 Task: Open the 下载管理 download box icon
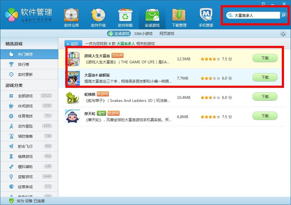click(x=179, y=15)
